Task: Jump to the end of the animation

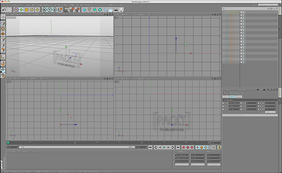Action: click(x=178, y=147)
